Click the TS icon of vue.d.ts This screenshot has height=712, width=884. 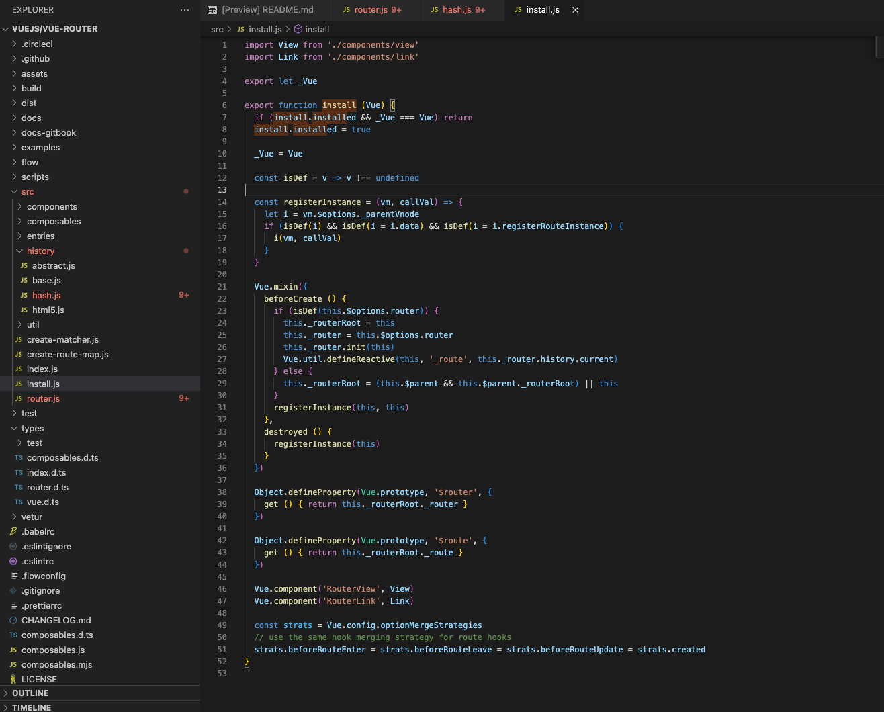pos(19,502)
